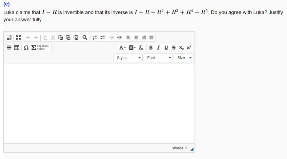Open the Size dropdown

(184, 58)
